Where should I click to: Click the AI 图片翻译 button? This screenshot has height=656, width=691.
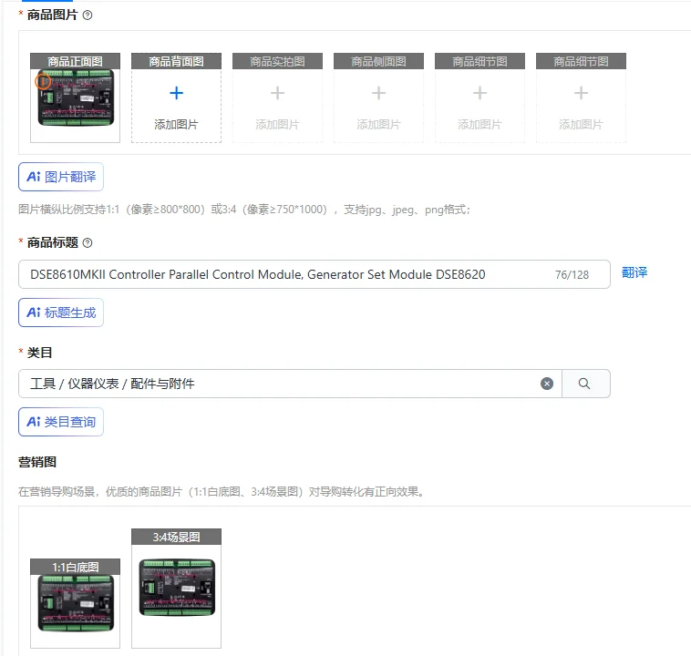tap(61, 177)
